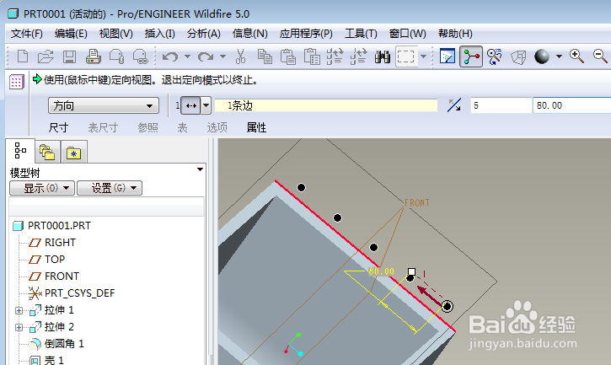
Task: Collapse model tree panel menu arrow
Action: click(x=200, y=169)
